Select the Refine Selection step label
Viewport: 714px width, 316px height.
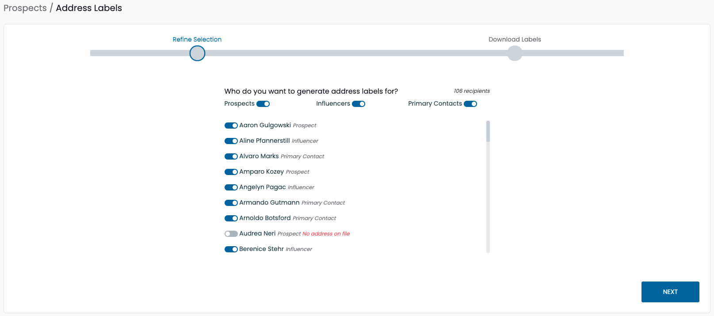(197, 39)
